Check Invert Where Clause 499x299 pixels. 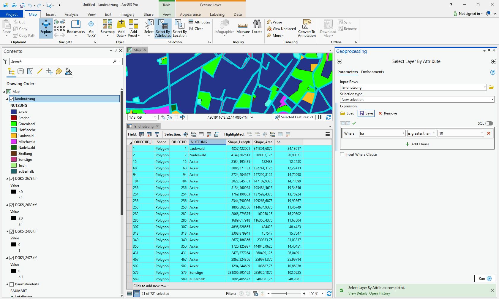342,155
